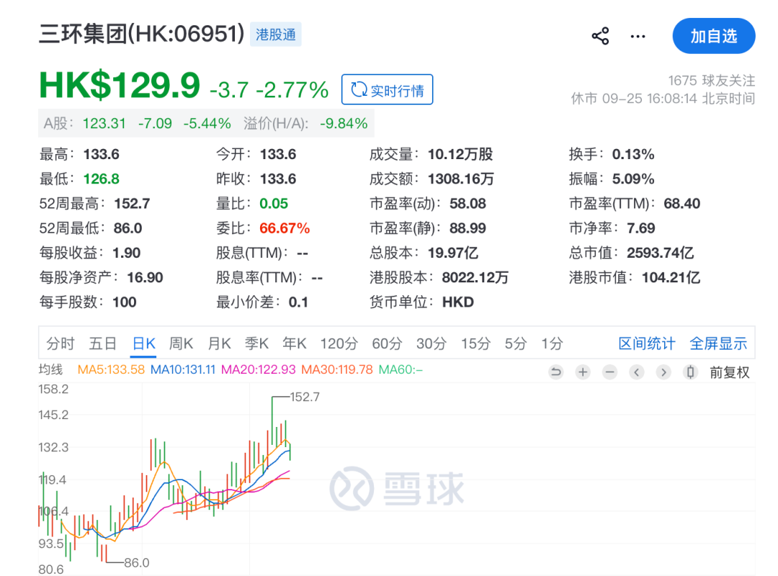
Task: Click the MA20:122.93 indicator label
Action: pyautogui.click(x=258, y=369)
